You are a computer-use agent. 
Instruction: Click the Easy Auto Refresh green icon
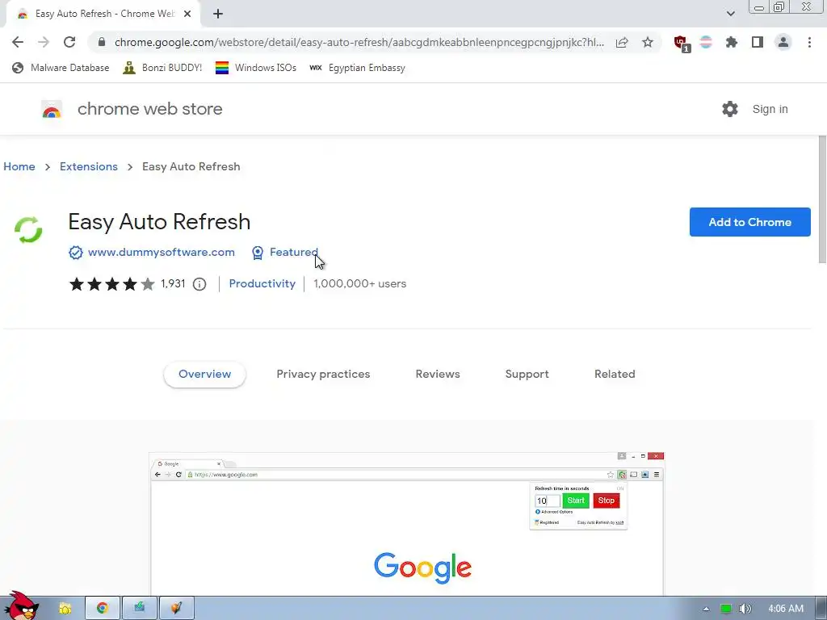28,230
